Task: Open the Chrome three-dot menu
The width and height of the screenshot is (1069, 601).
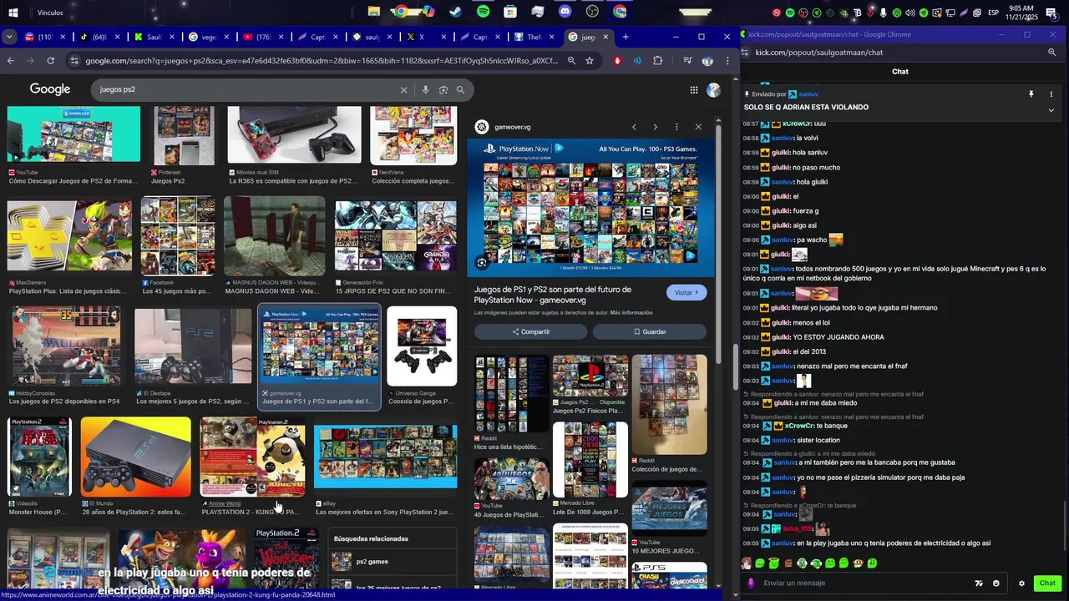Action: [x=727, y=61]
